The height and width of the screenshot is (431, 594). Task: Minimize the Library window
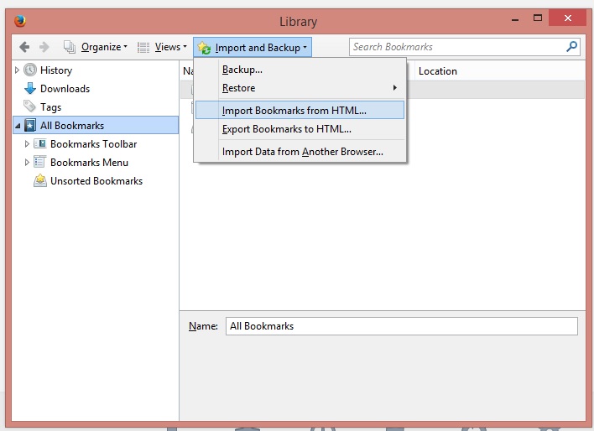click(x=515, y=19)
